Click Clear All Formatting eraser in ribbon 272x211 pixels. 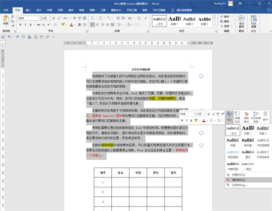[74, 18]
